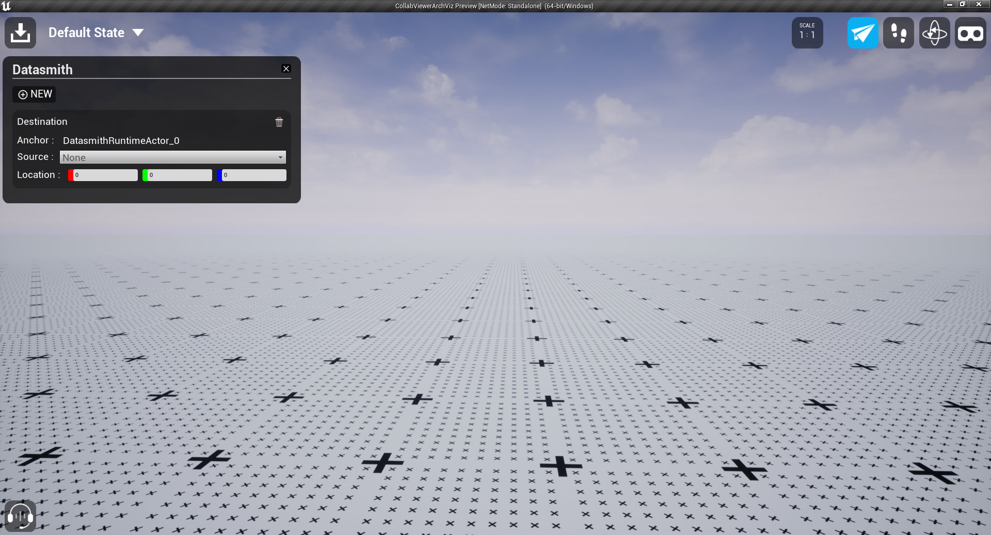Select the orbit mode icon

935,33
